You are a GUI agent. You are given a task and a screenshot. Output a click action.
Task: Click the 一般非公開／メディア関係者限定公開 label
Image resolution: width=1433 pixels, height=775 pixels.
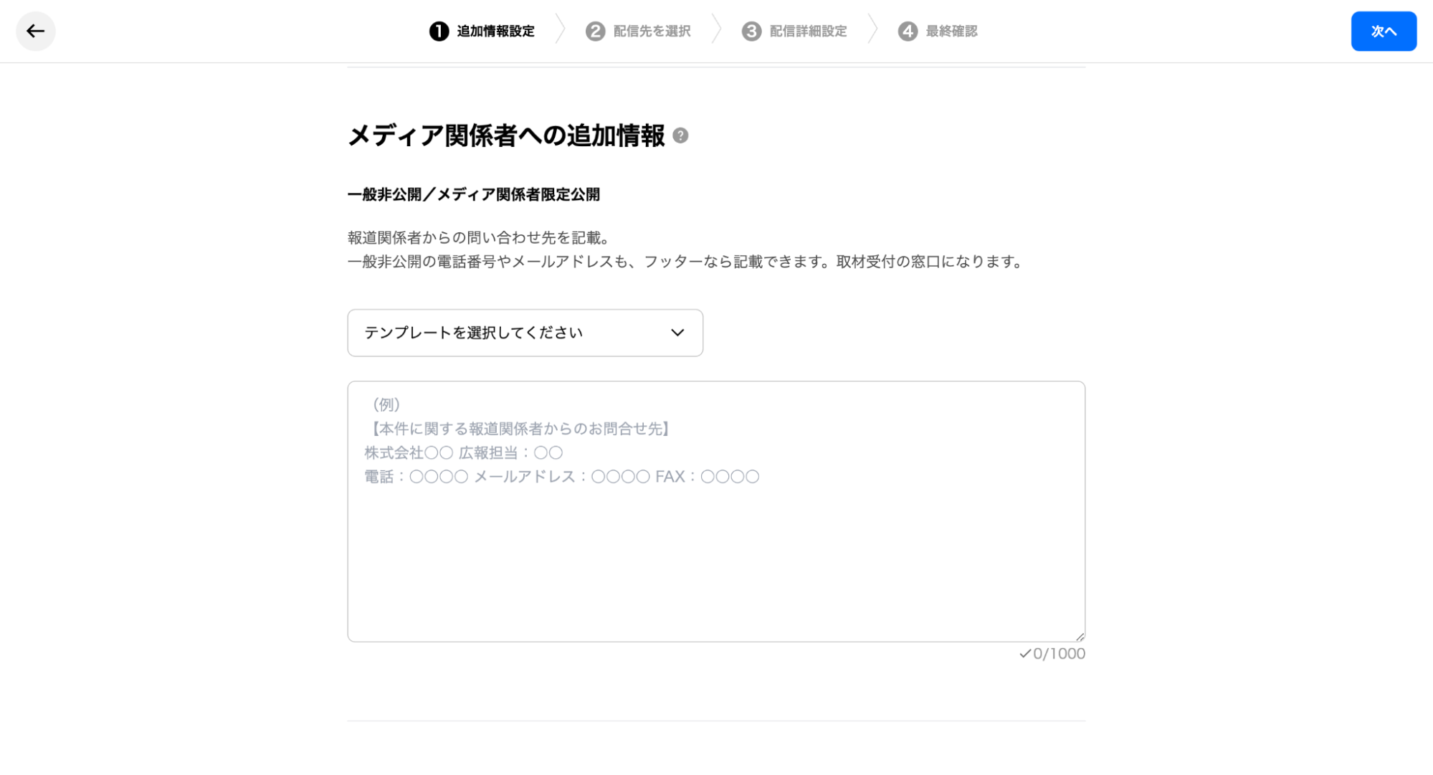(x=473, y=194)
